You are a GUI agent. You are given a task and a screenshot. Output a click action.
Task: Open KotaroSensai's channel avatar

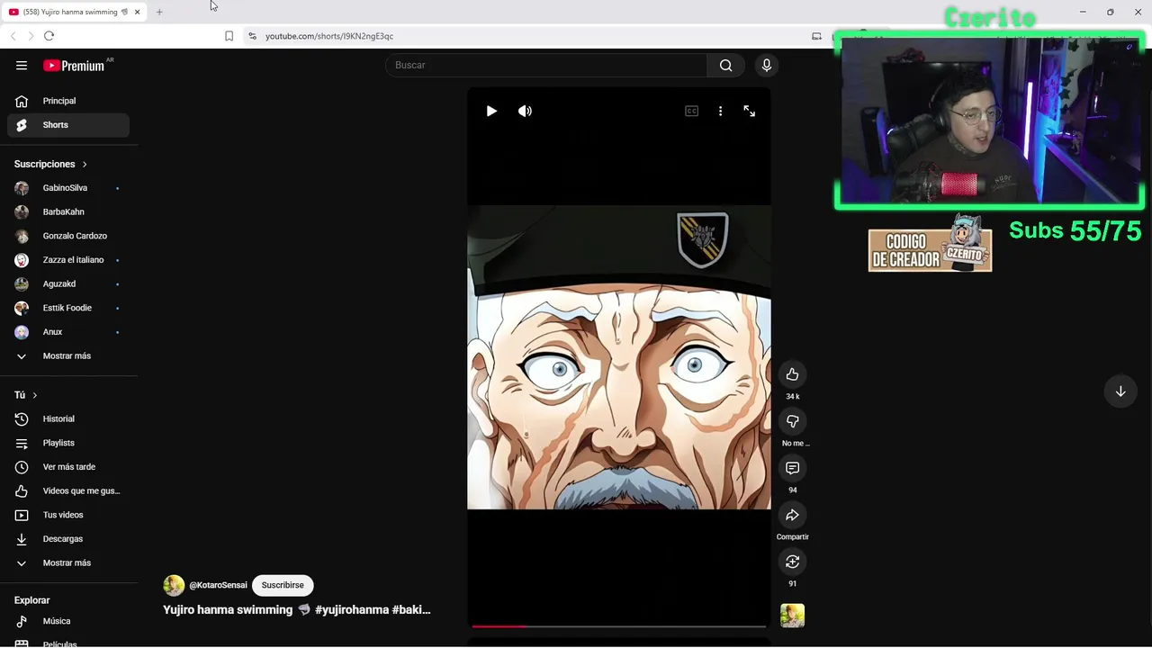174,585
